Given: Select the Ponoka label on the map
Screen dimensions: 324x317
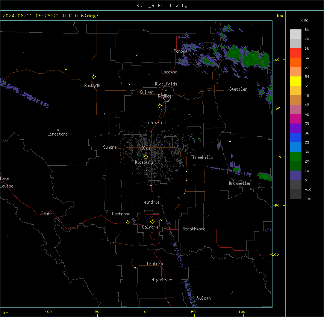Looking at the screenshot, I should point(180,51).
